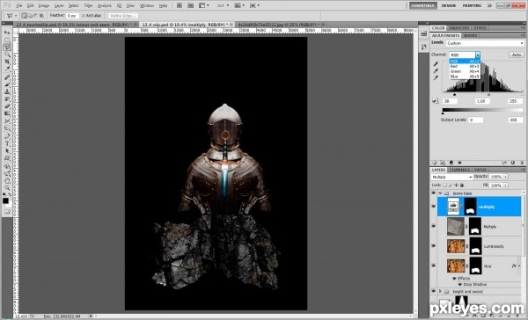
Task: Click black input slider under histogram
Action: coord(454,95)
